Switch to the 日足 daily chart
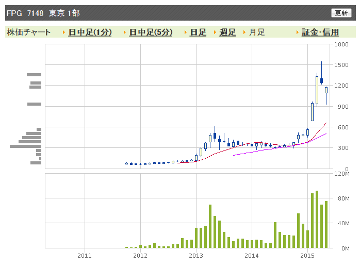The image size is (360, 268). click(198, 32)
